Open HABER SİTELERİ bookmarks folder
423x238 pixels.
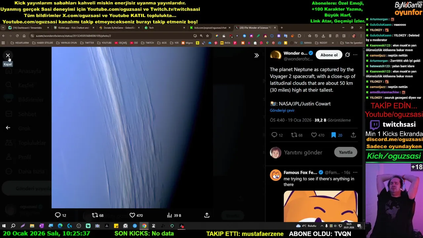point(42,43)
